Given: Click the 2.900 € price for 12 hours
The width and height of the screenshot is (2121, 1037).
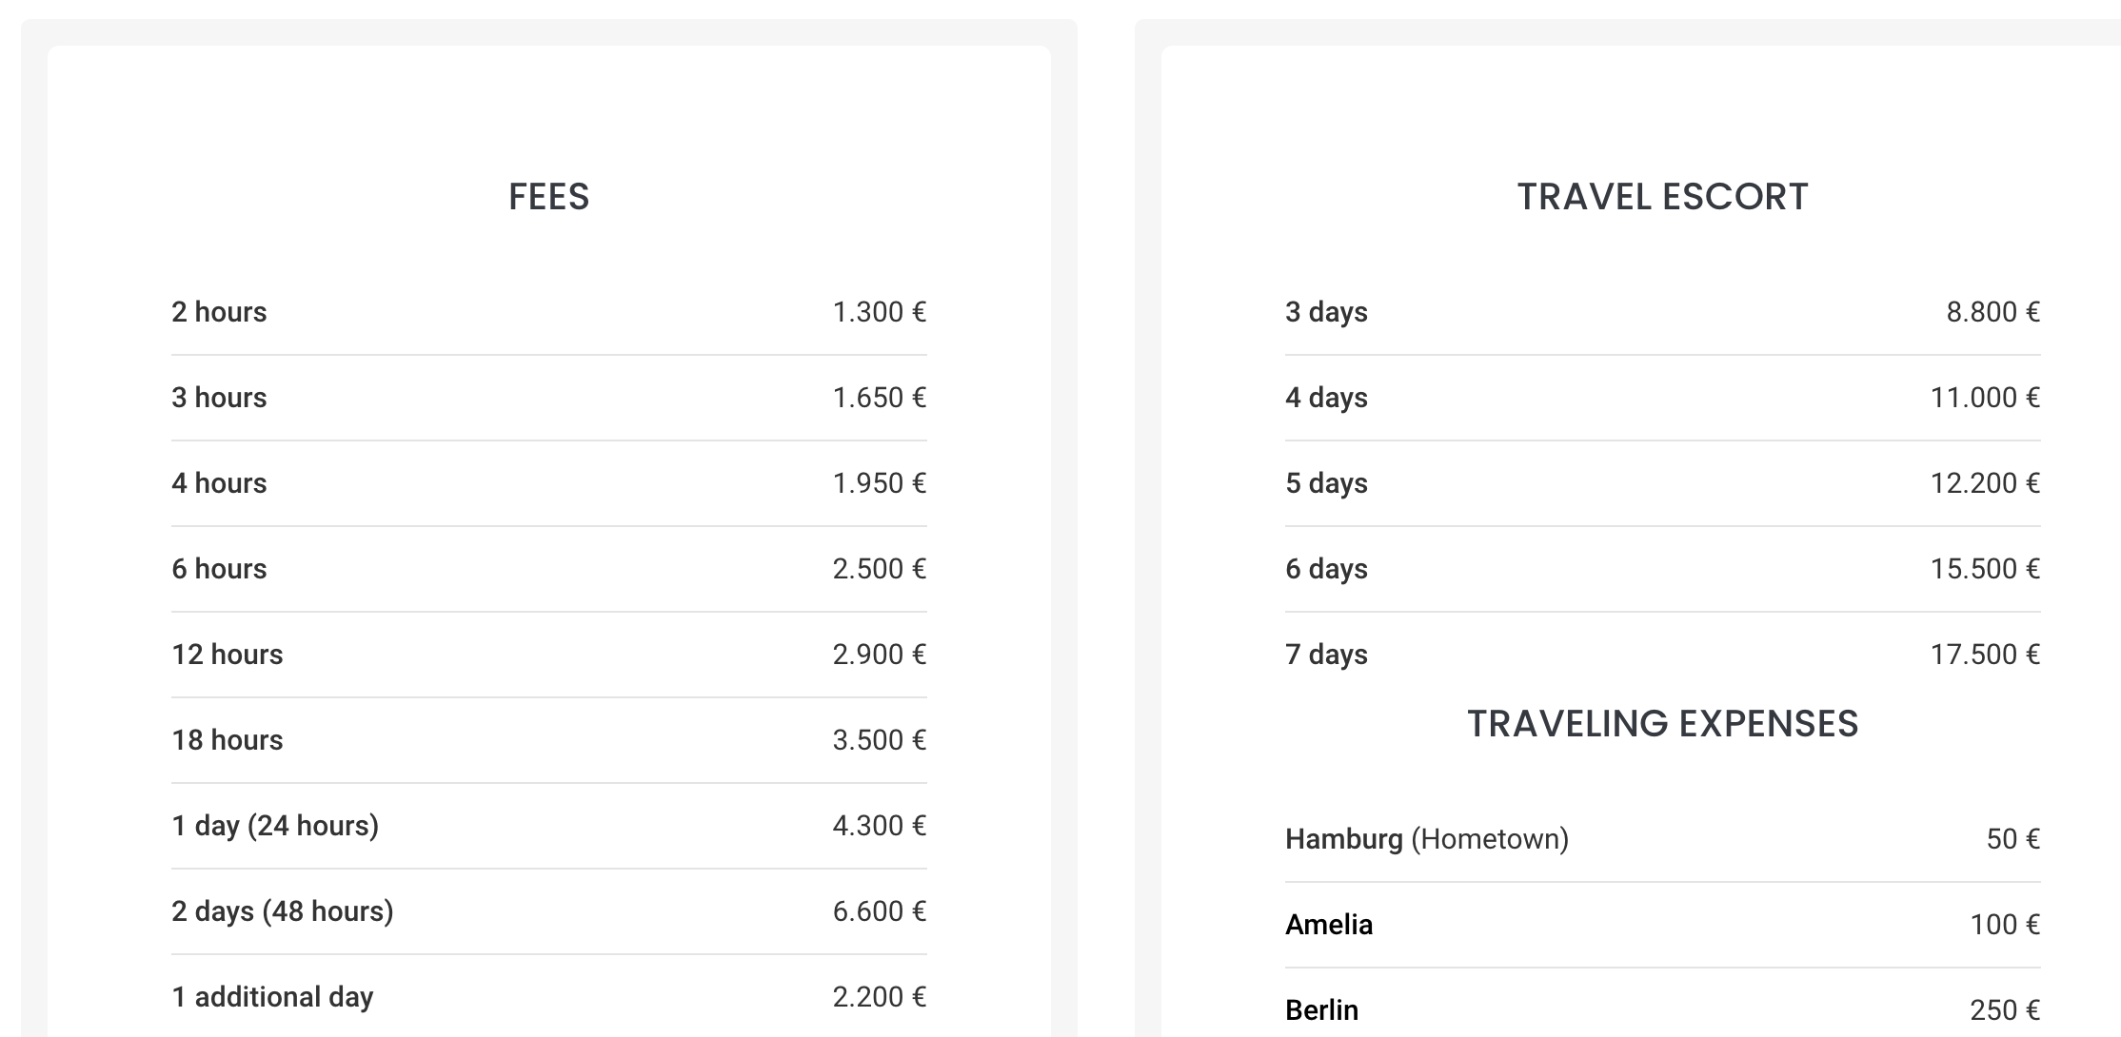Looking at the screenshot, I should [880, 655].
